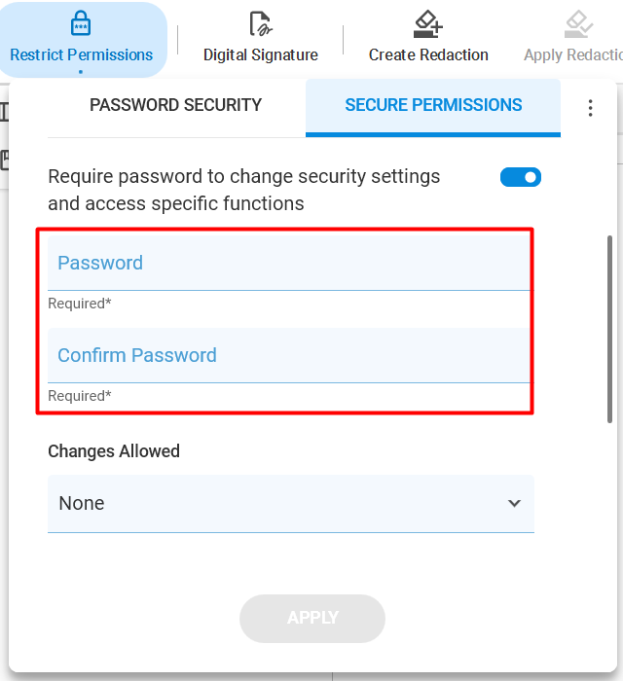This screenshot has width=623, height=681.
Task: Click the Apply Redaction text label
Action: (x=573, y=55)
